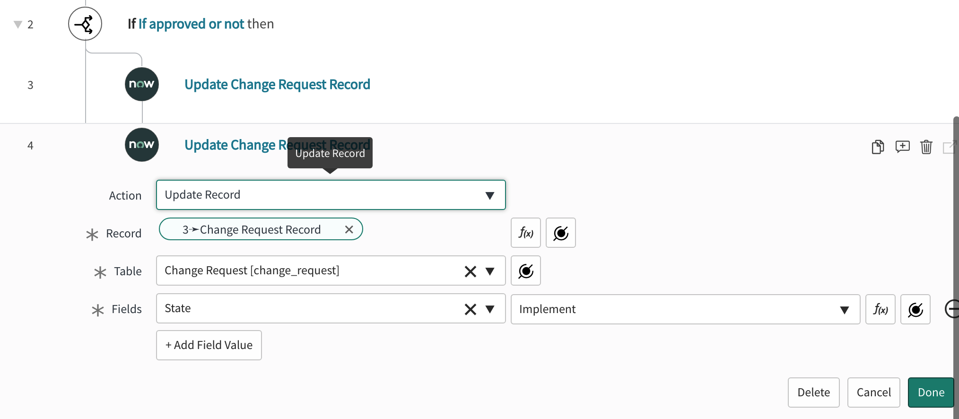The height and width of the screenshot is (419, 959).
Task: Open the script f(x) toggle for Record
Action: click(525, 233)
